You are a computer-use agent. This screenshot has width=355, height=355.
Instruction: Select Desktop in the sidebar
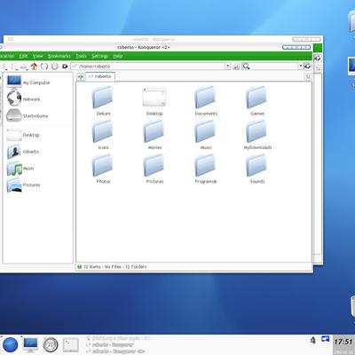tap(23, 135)
